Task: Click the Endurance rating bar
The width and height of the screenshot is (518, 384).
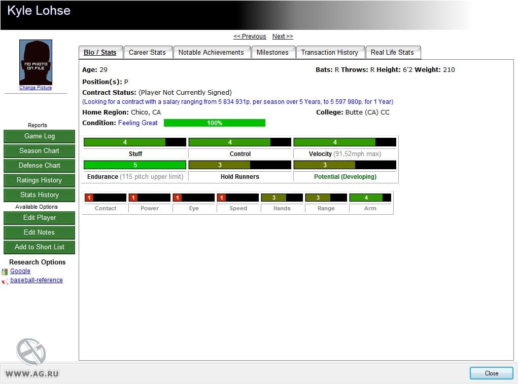Action: pyautogui.click(x=135, y=165)
